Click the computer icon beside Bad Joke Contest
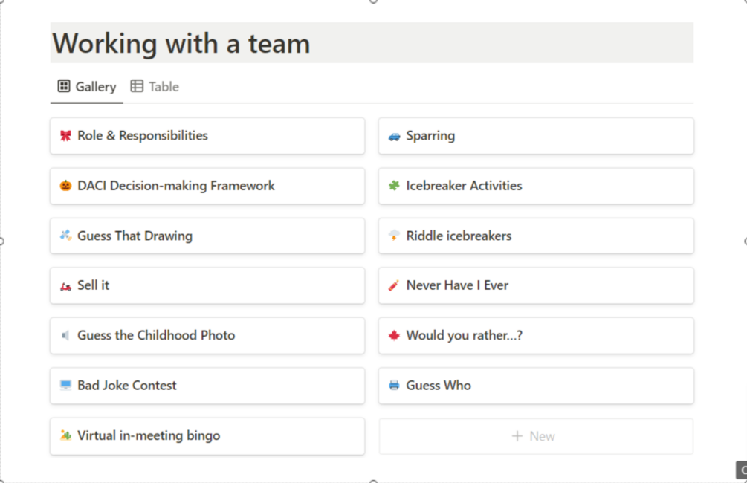This screenshot has height=483, width=747. (x=65, y=386)
